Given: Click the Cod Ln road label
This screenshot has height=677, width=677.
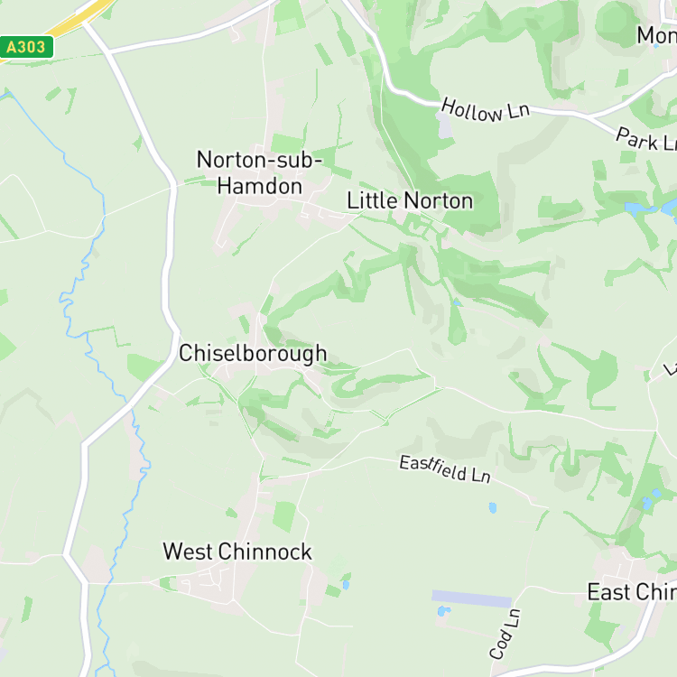Looking at the screenshot, I should (505, 634).
